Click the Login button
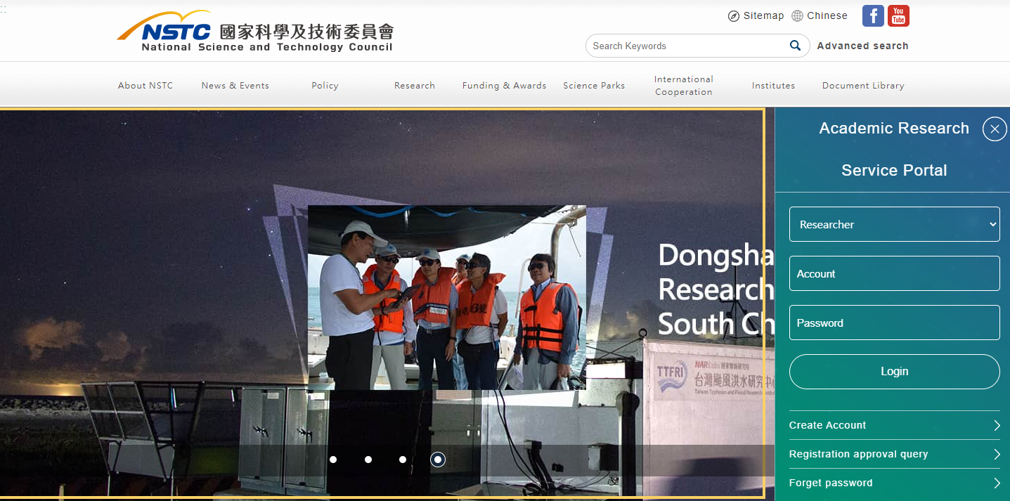 tap(894, 372)
